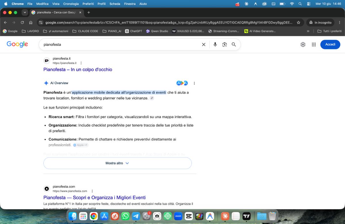Click the Google voice search microphone icon
Viewport: 345px width, 224px height.
click(215, 45)
